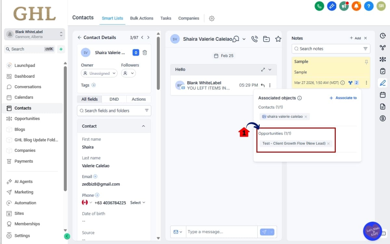Viewport: 390px width, 244px height.
Task: Pin the Sample note
Action: 367,62
